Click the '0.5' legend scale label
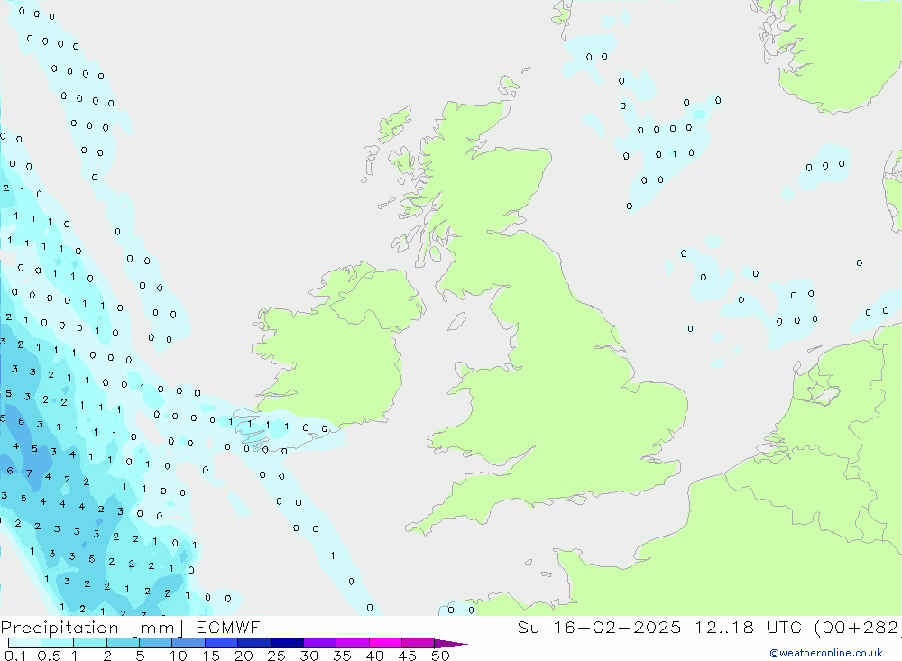Screen dimensions: 902x661 click(49, 656)
